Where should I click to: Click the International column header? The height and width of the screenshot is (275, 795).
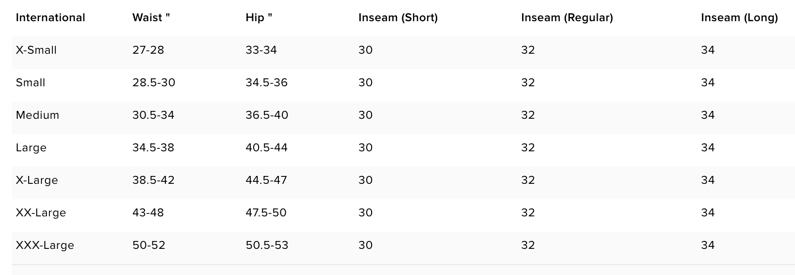point(50,18)
